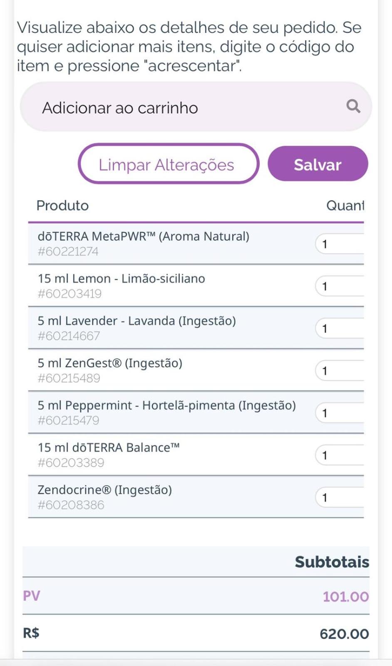Click the Produto column header

[x=62, y=205]
